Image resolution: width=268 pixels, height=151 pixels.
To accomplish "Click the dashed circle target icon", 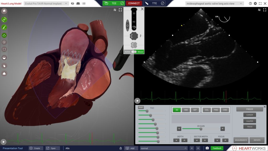I will (x=4, y=42).
